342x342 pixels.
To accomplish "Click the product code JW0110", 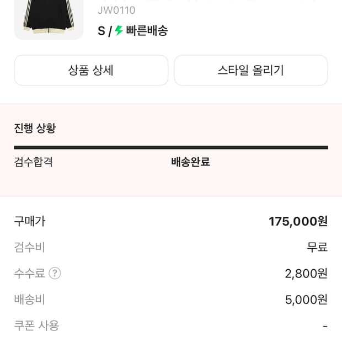I will [x=116, y=10].
